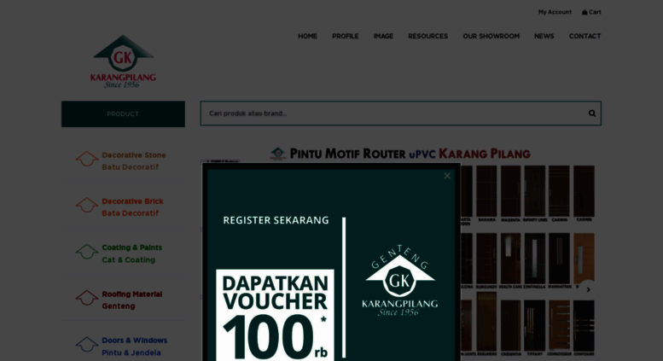Close the voucher registration popup

447,176
